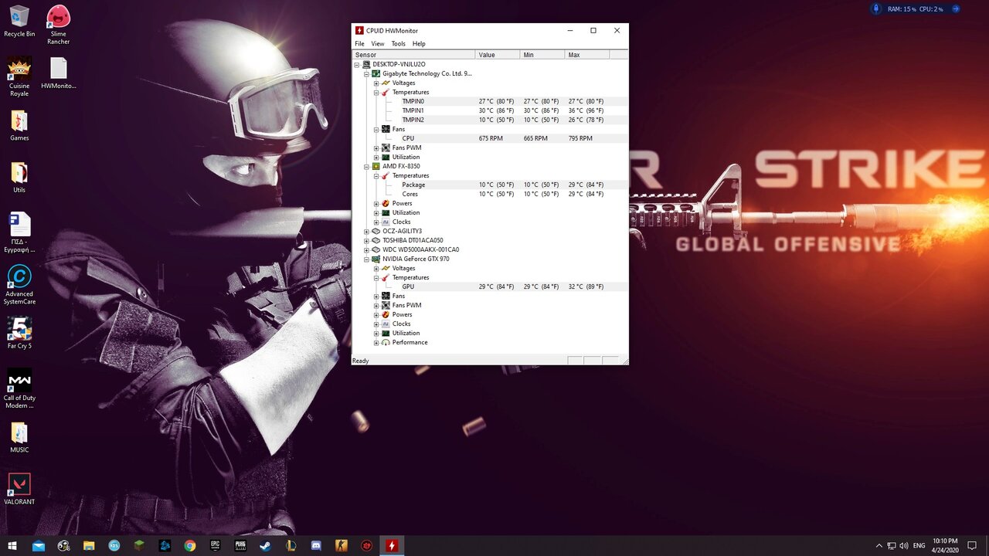
Task: Open the Mail app from the taskbar
Action: coord(39,546)
